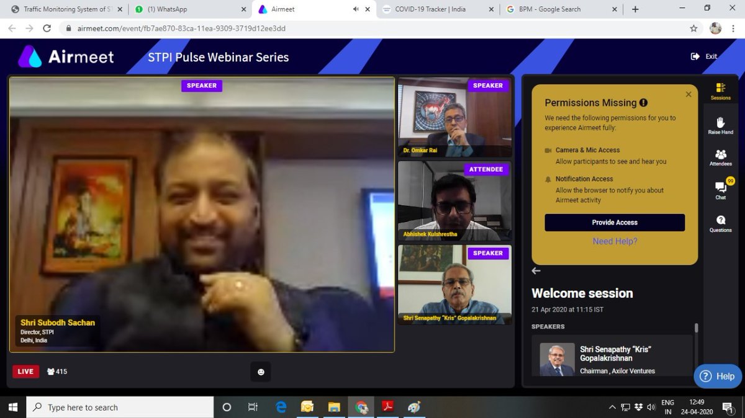Close the Permissions Missing card
Image resolution: width=745 pixels, height=418 pixels.
688,94
